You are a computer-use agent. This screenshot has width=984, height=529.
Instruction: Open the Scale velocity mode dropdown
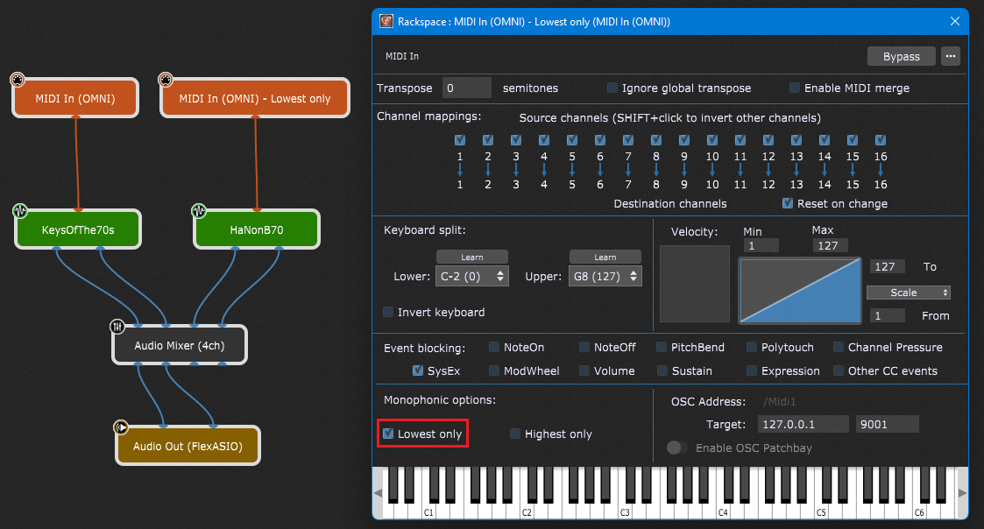908,292
